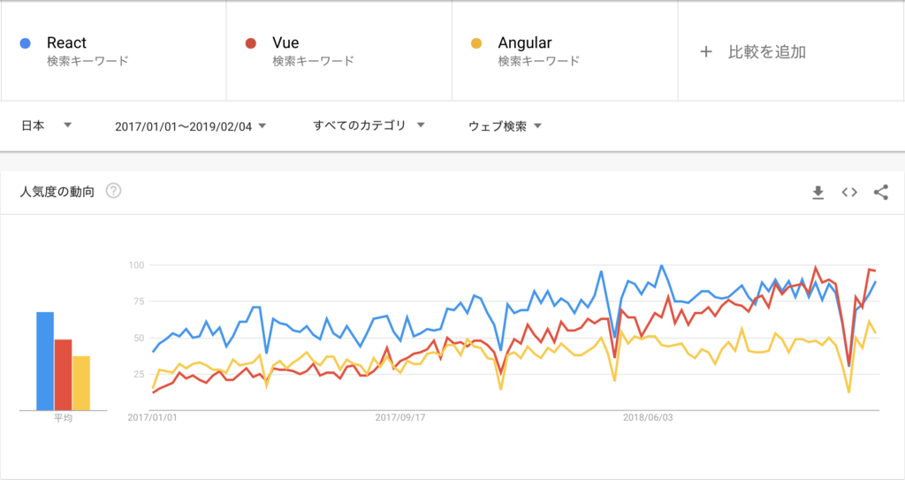Screen dimensions: 905x480
Task: Download the popularity trend chart data
Action: coord(818,193)
